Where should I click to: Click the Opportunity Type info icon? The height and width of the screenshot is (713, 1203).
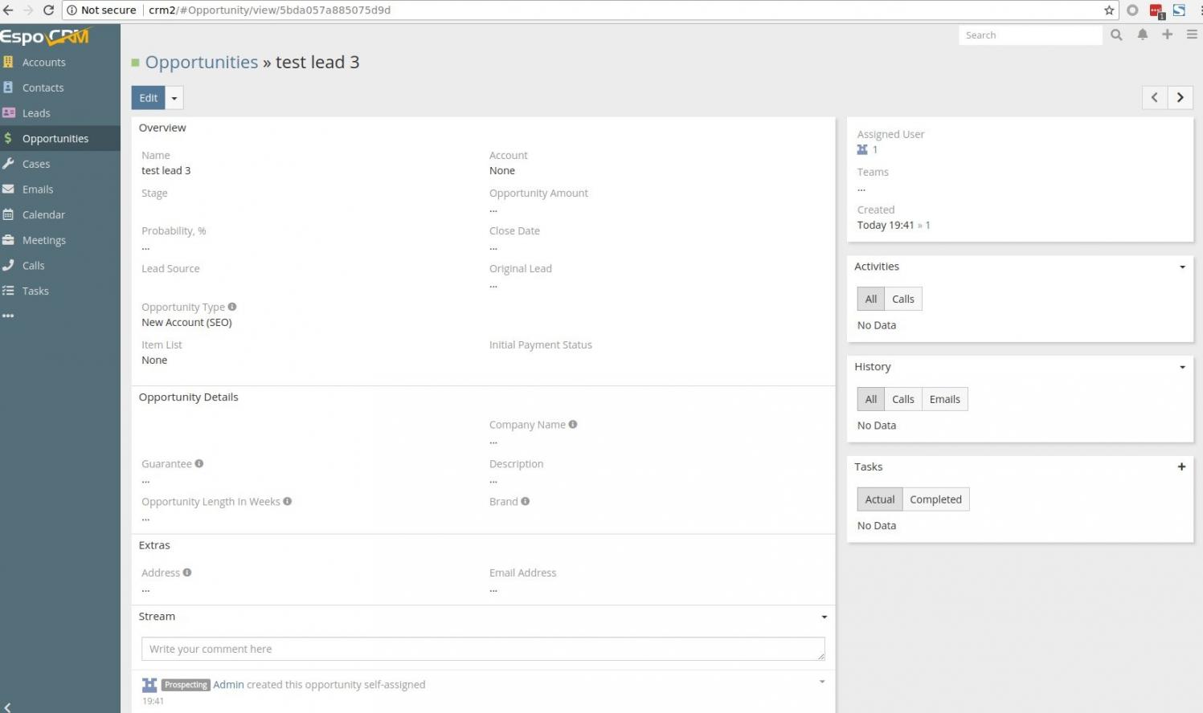tap(232, 307)
